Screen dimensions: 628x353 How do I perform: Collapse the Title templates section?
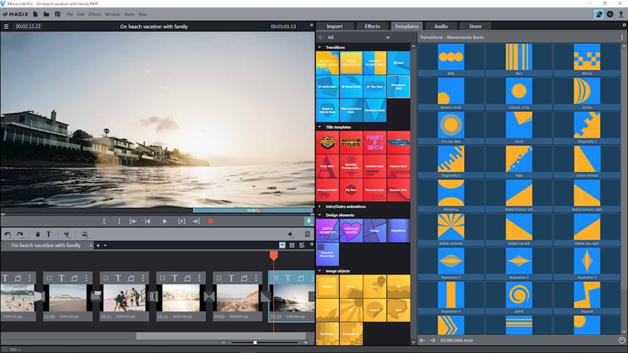click(x=320, y=127)
